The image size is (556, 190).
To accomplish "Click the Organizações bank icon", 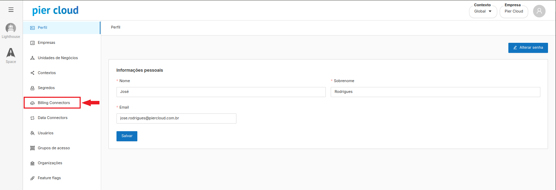I will [x=32, y=163].
